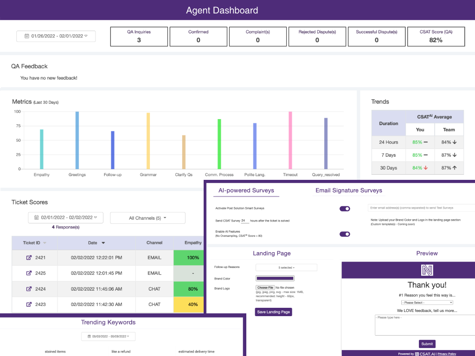475x356 pixels.
Task: Open external link icon for ticket 2423
Action: coord(29,305)
